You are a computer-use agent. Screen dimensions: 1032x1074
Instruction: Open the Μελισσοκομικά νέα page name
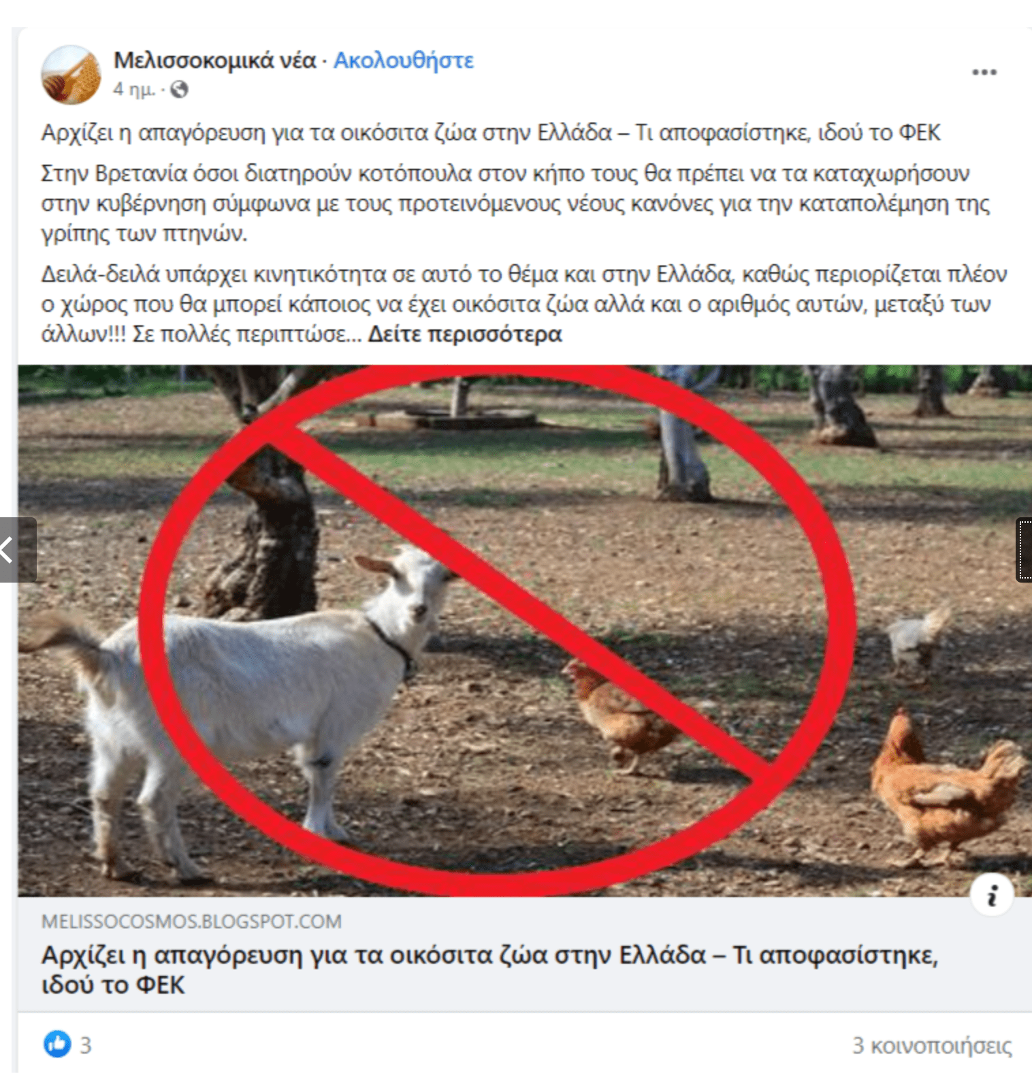click(x=214, y=60)
